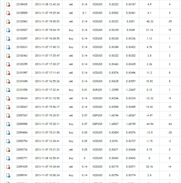This screenshot has height=183, width=181.
Task: Click the date 2013-11-07 18:08:55
Action: tap(47, 38)
